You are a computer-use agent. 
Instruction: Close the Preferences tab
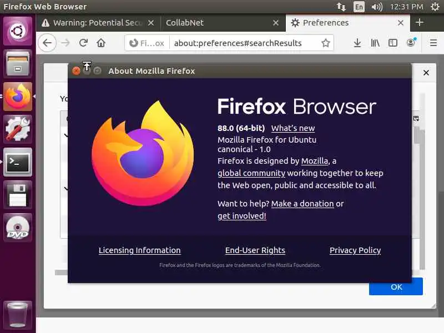click(x=400, y=23)
